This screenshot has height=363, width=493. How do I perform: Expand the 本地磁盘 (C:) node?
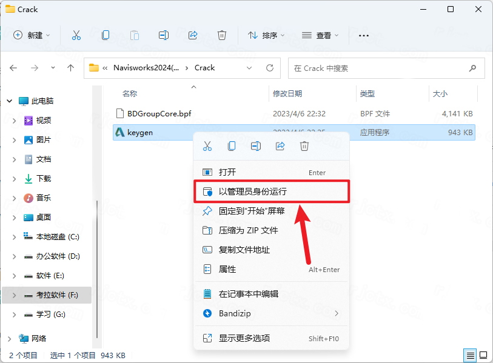[14, 237]
